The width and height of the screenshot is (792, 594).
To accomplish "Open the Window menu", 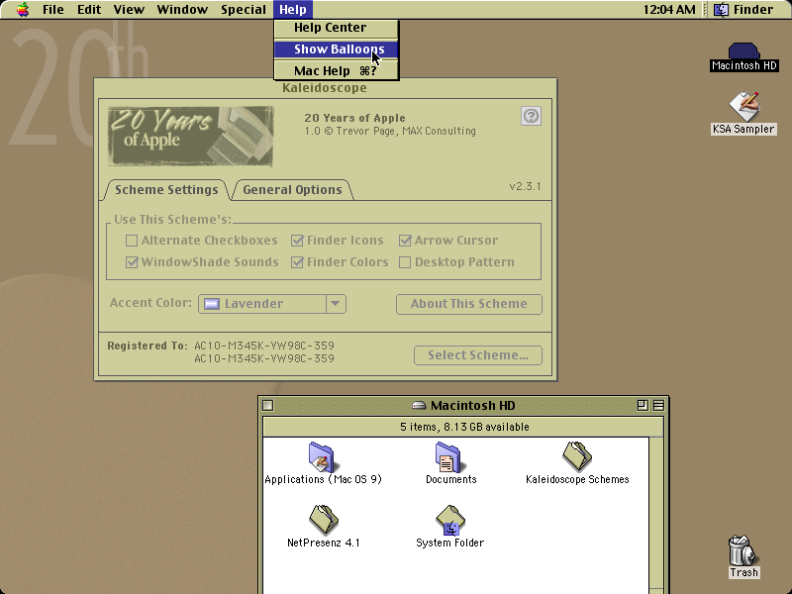I will click(x=182, y=10).
